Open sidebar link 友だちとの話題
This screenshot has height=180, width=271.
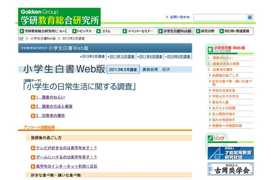(224, 108)
